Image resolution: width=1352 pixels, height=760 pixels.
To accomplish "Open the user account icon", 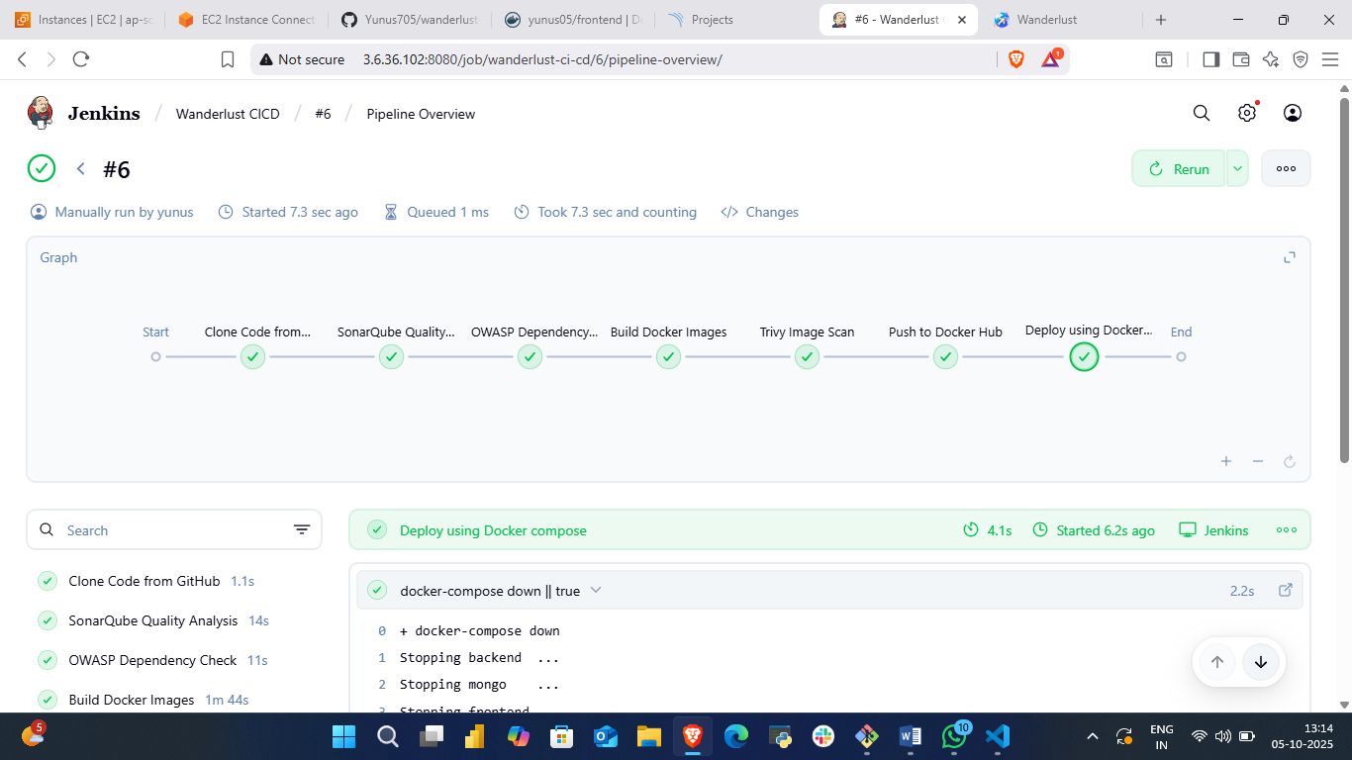I will tap(1293, 113).
